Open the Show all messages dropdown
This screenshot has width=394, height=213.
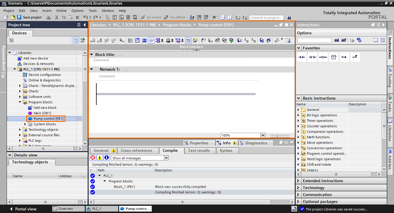click(166, 158)
